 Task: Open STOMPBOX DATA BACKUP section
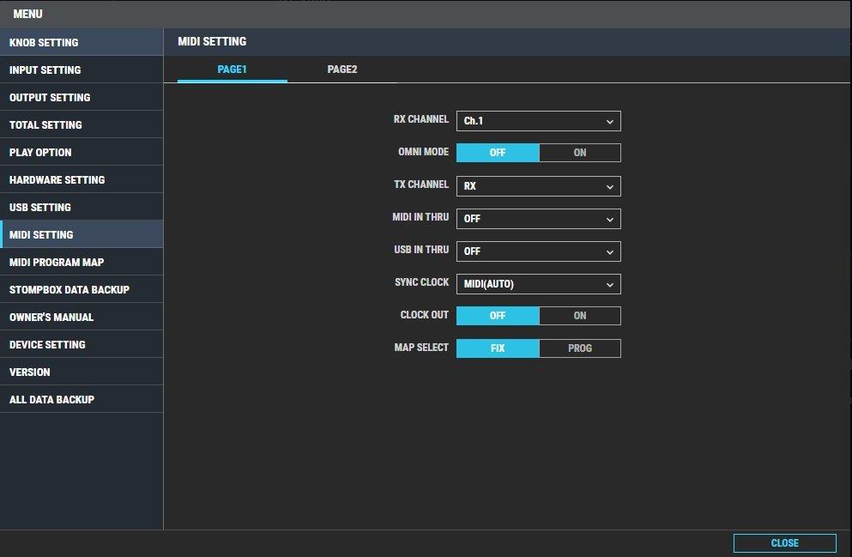tap(82, 289)
